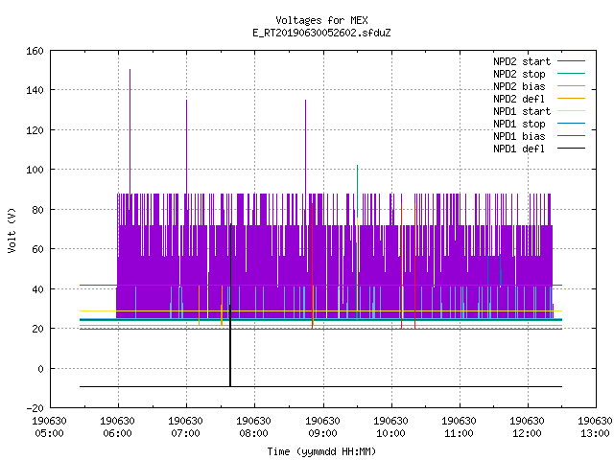Click the NPD2 stop legend label
The width and height of the screenshot is (614, 460).
(519, 74)
